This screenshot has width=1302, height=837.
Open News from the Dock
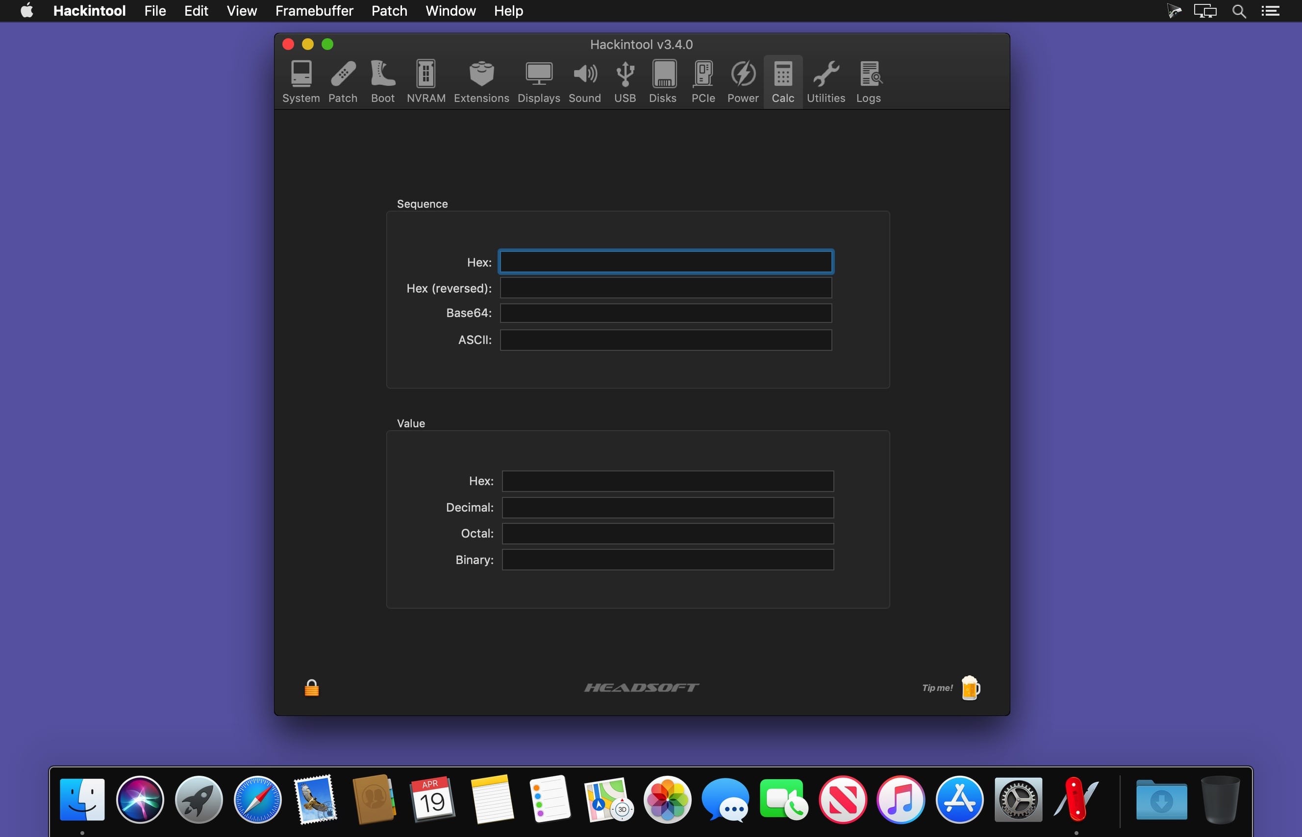(x=843, y=799)
